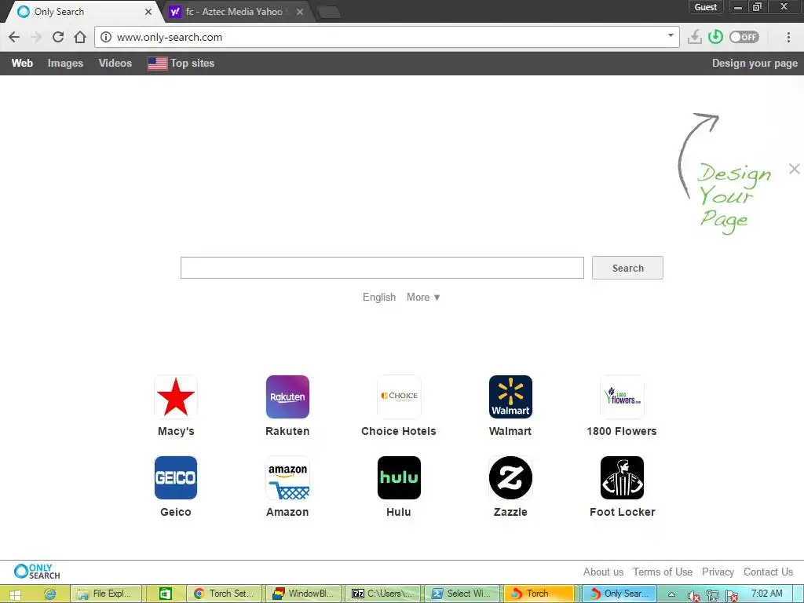Go to the browser home icon
The height and width of the screenshot is (603, 804).
(x=80, y=37)
